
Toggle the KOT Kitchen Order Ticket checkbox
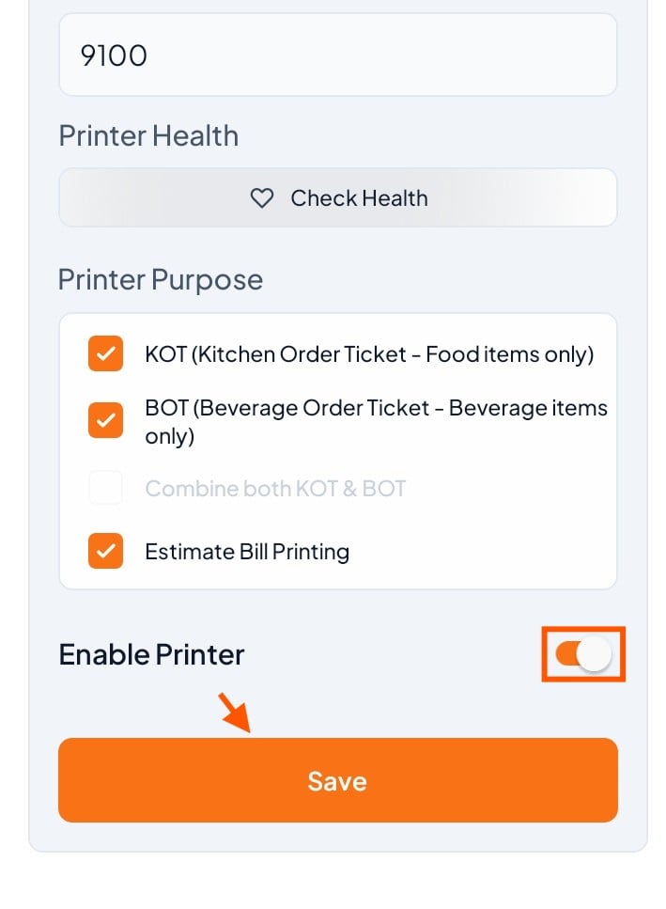(105, 353)
